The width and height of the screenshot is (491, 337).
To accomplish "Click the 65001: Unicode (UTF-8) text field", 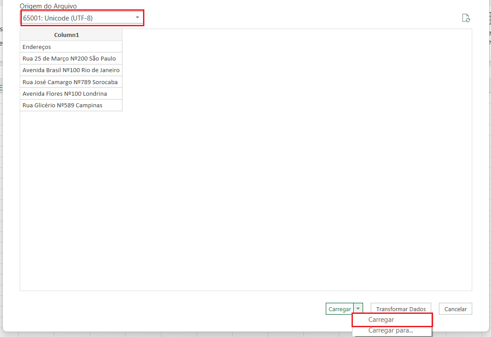I will (76, 18).
